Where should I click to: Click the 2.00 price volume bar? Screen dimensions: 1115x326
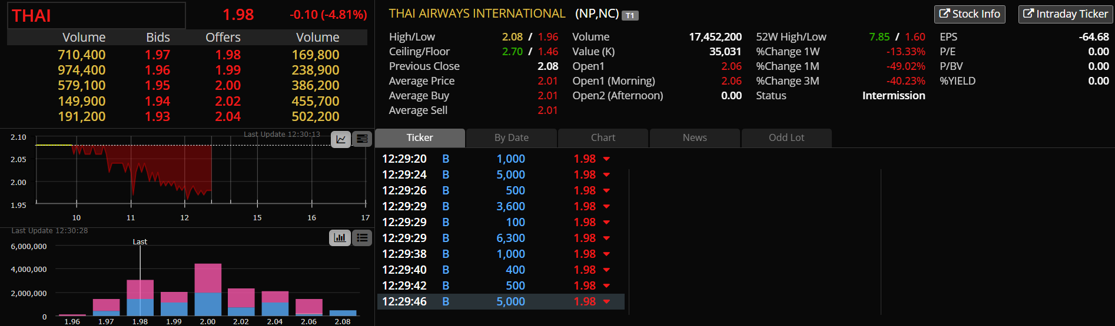pyautogui.click(x=208, y=290)
